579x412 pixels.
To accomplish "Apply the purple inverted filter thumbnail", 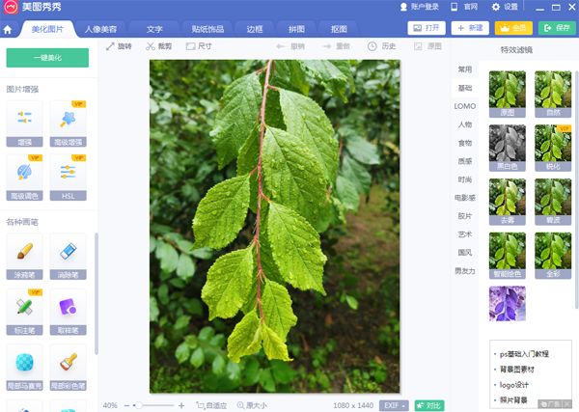I will coord(507,304).
